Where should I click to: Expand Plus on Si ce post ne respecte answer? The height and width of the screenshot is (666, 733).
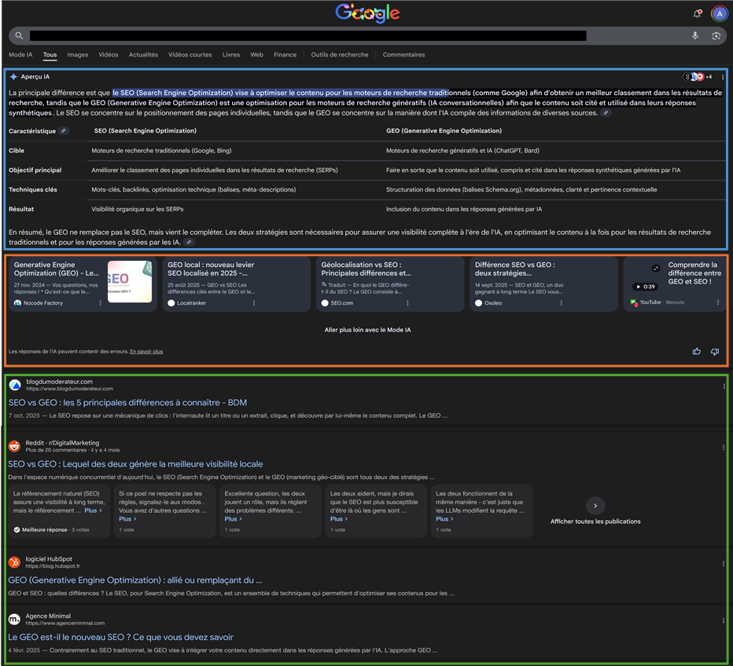(x=127, y=519)
